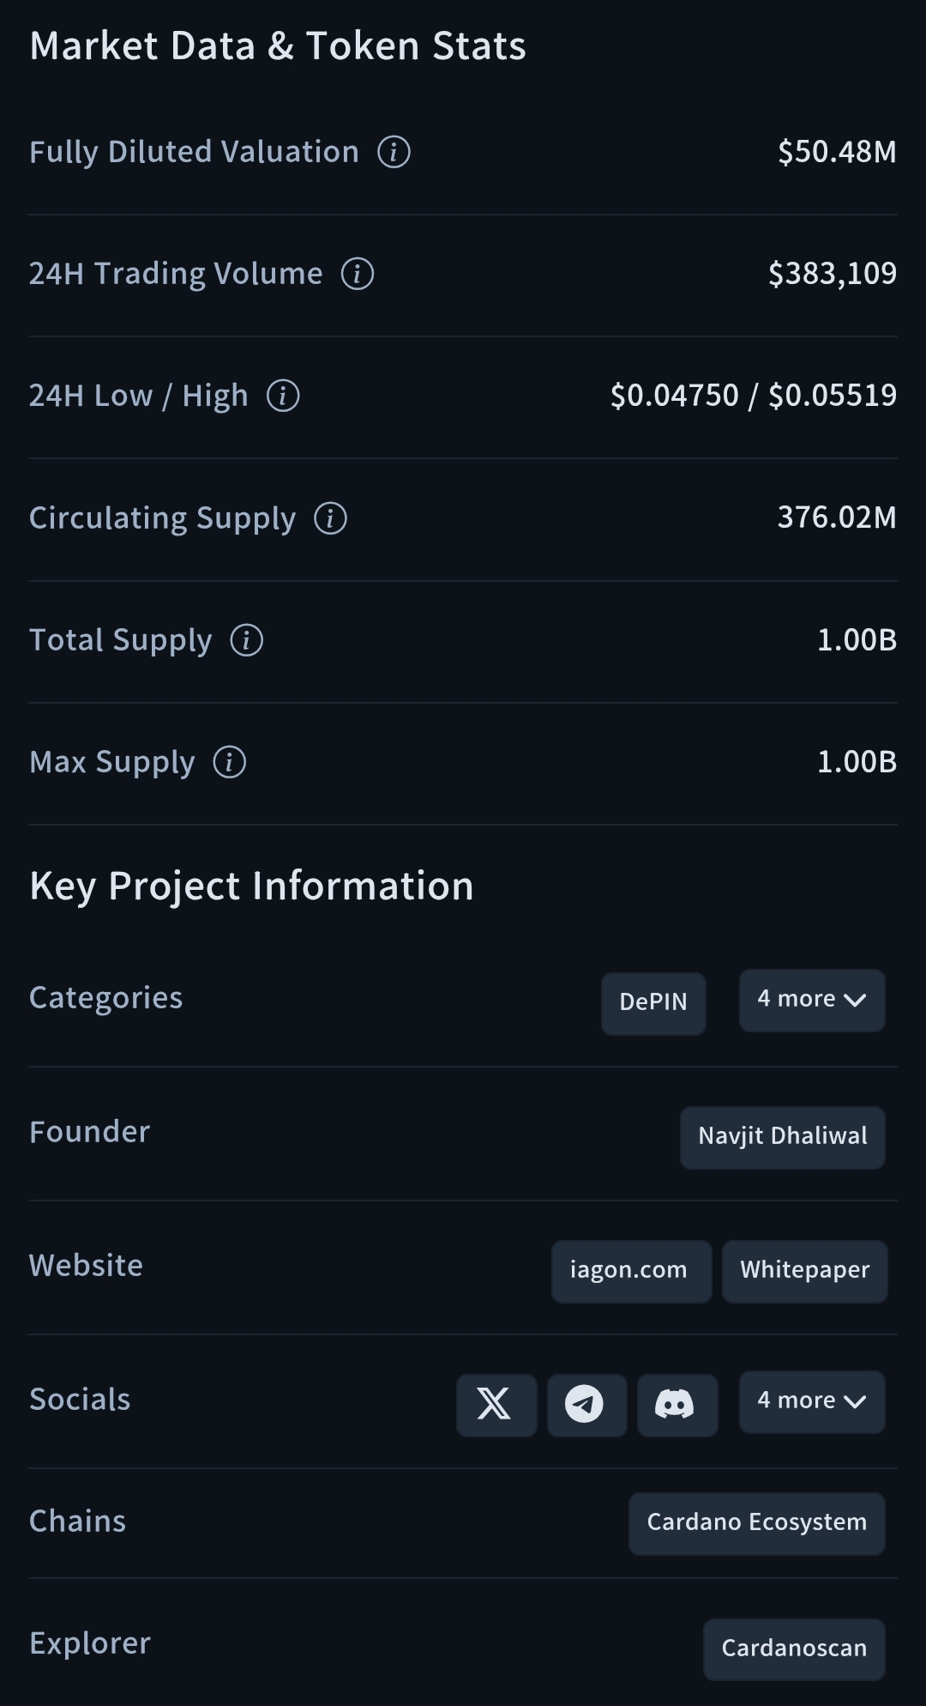Open the Cardanoscan explorer link
Image resolution: width=926 pixels, height=1706 pixels.
tap(793, 1649)
